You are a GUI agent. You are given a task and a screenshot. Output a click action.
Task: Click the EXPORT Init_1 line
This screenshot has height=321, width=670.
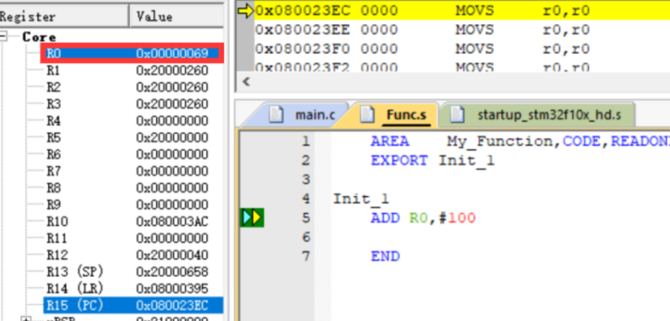(x=433, y=161)
